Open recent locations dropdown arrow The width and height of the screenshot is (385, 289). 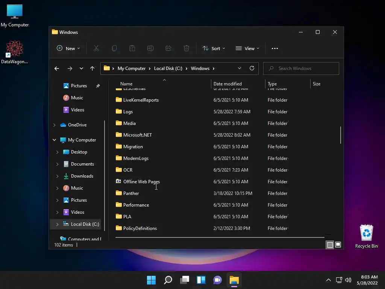click(x=81, y=68)
